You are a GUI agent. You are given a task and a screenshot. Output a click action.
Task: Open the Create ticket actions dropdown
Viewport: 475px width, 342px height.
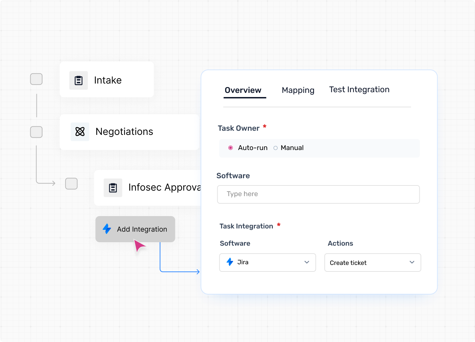(x=373, y=263)
